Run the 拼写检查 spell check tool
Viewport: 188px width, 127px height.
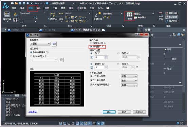click(x=16, y=17)
